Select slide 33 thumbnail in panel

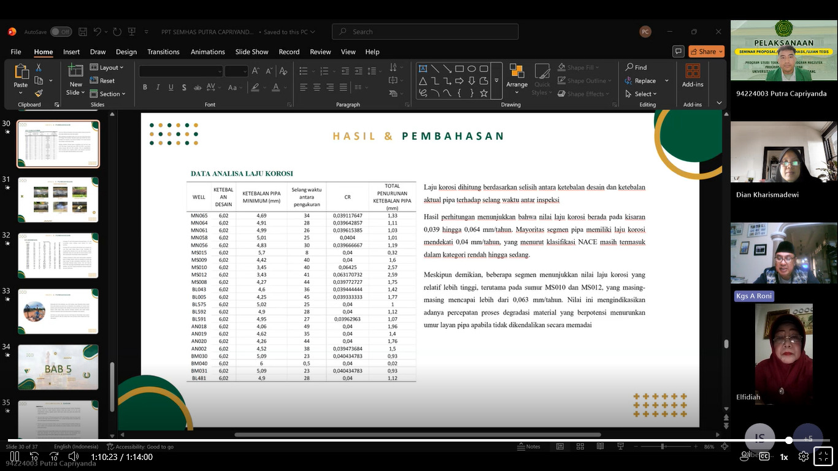click(x=58, y=311)
